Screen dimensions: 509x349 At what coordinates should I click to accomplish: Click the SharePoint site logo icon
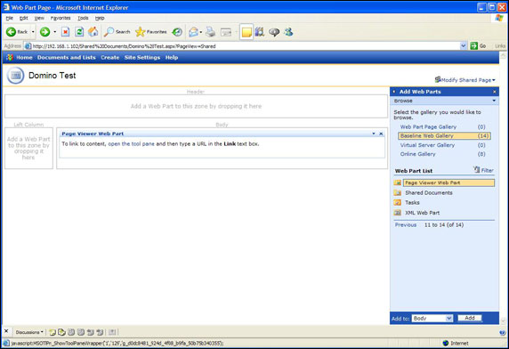point(10,58)
